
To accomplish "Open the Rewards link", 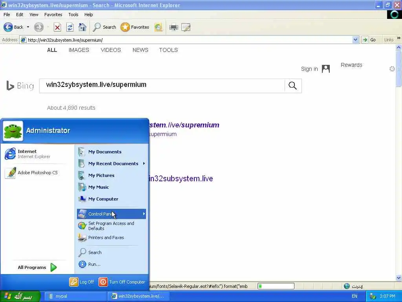I will coord(351,65).
